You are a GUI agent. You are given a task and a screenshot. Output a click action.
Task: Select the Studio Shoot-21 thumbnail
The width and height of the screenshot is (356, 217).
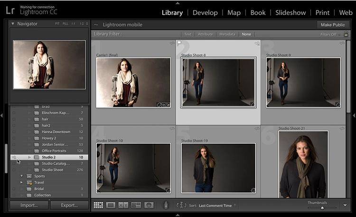(303, 164)
